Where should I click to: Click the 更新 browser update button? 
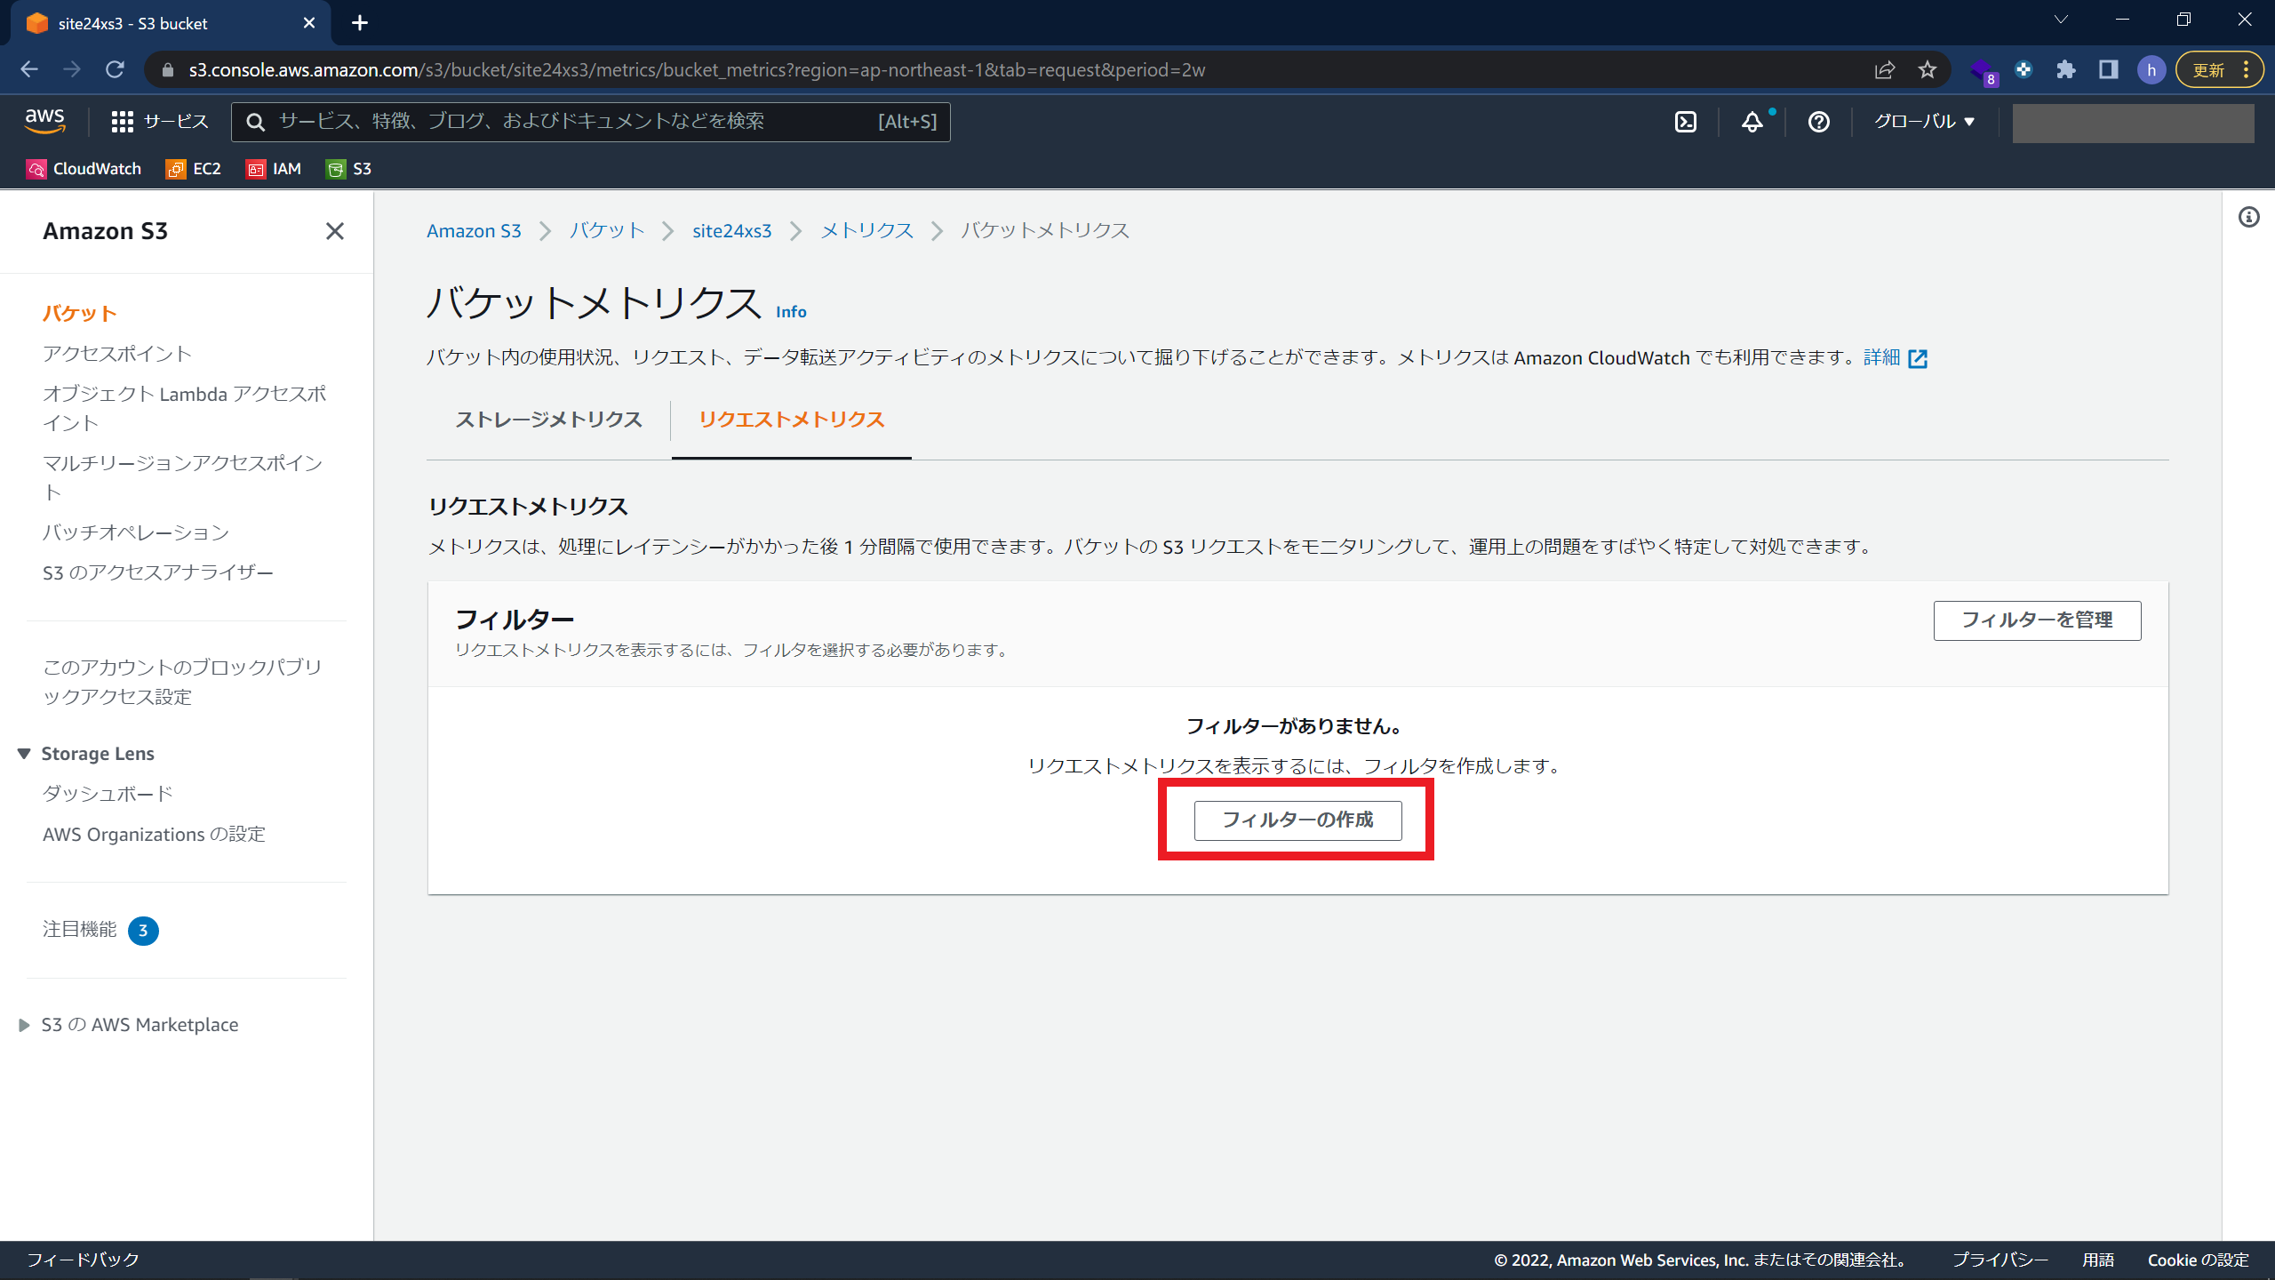[x=2218, y=69]
